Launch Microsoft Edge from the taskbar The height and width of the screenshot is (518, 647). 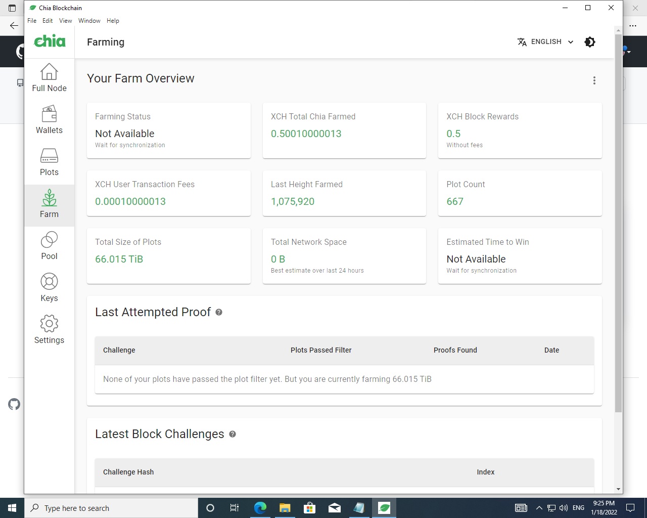(260, 508)
